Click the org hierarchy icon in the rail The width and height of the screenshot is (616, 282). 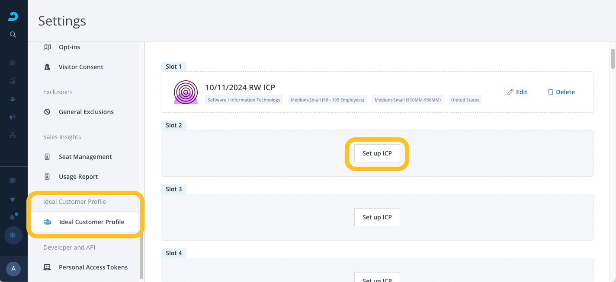(13, 135)
